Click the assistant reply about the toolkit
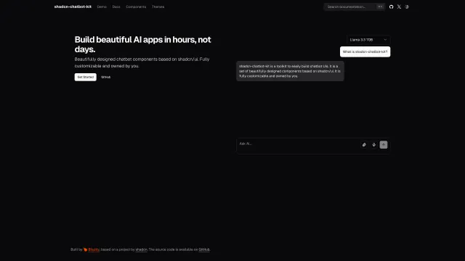This screenshot has height=261, width=465. pos(290,71)
